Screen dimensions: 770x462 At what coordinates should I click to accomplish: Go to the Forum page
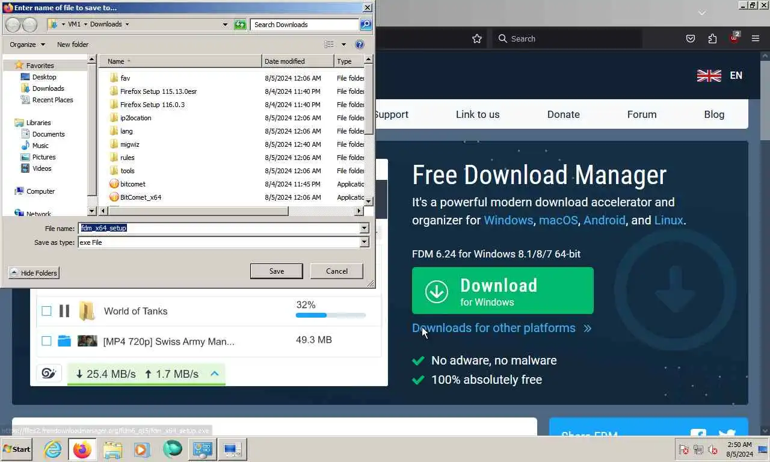[x=642, y=114]
